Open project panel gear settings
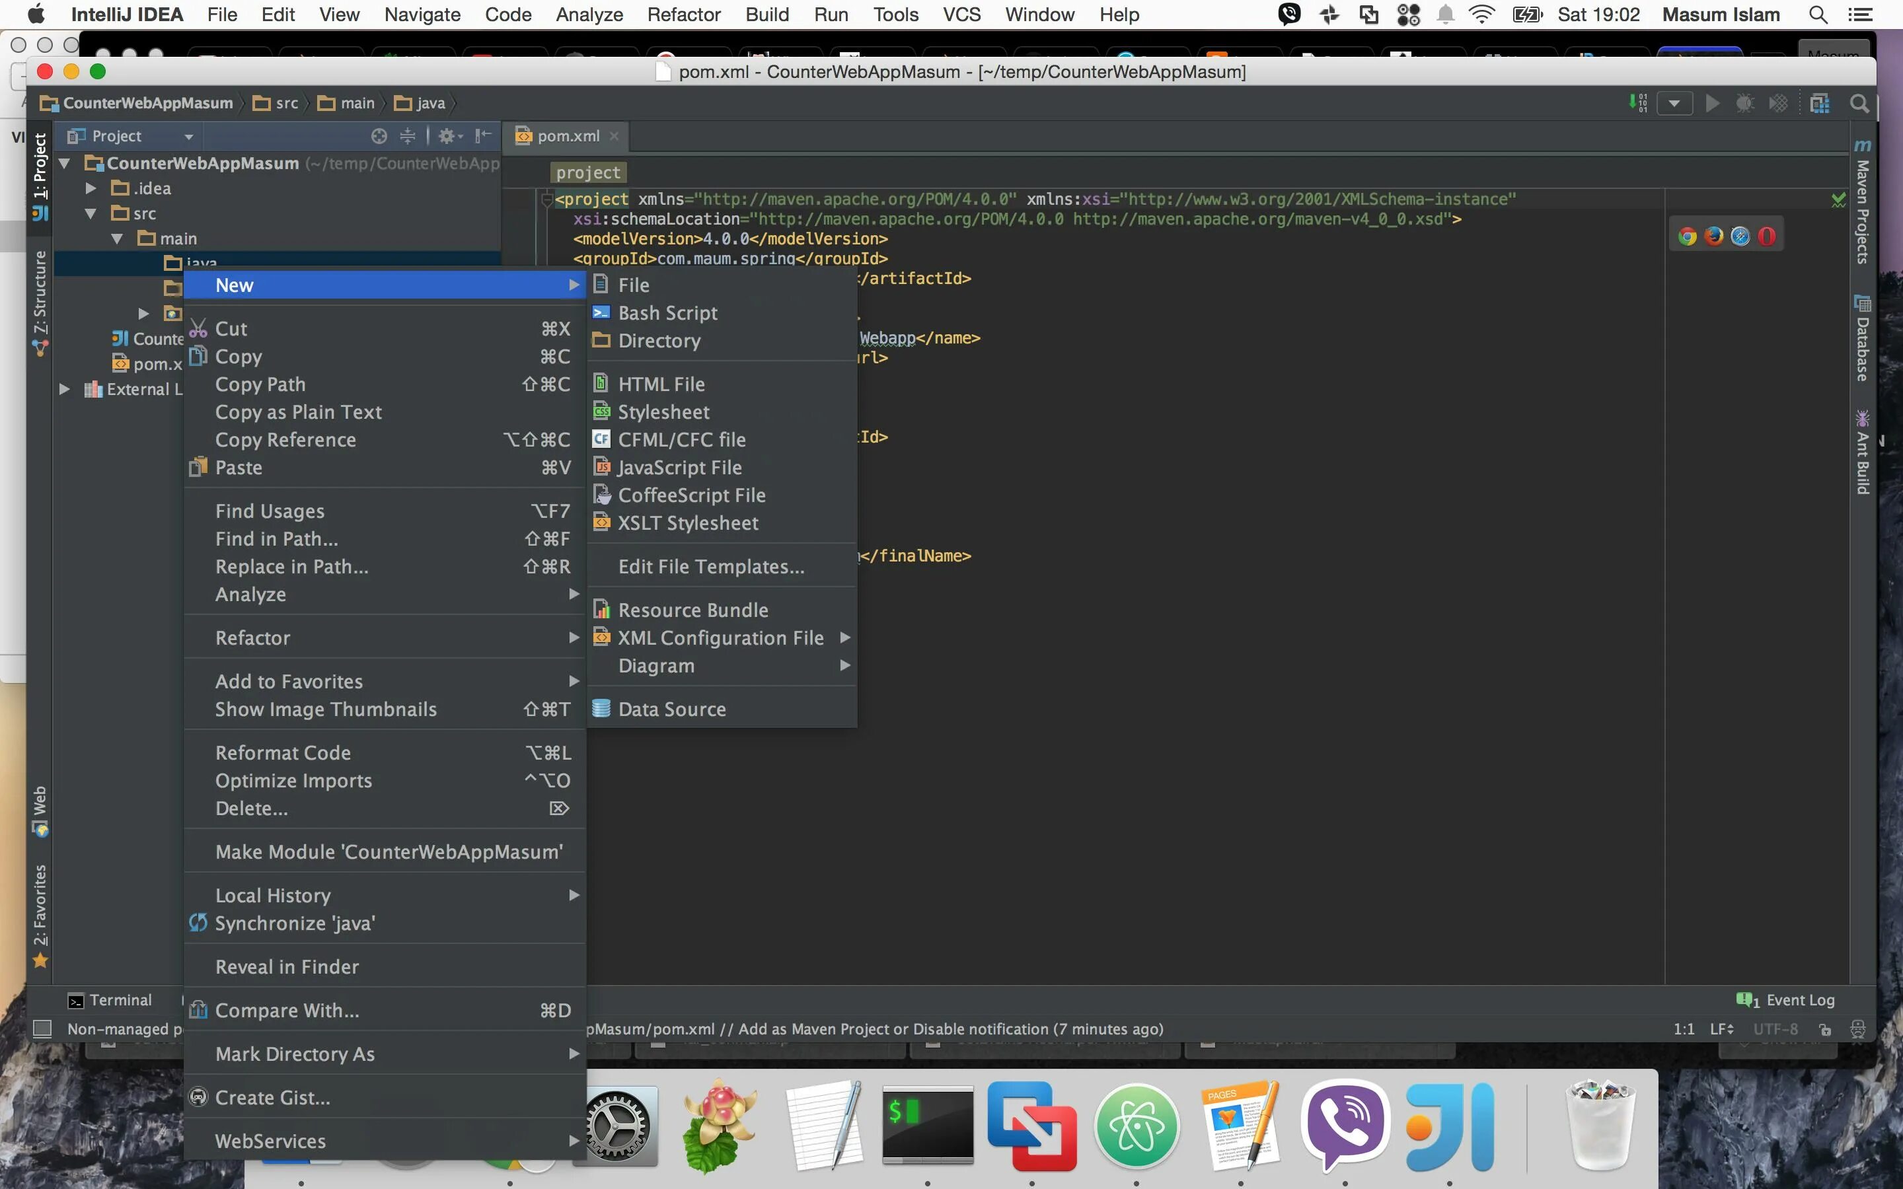The image size is (1903, 1189). [x=448, y=136]
